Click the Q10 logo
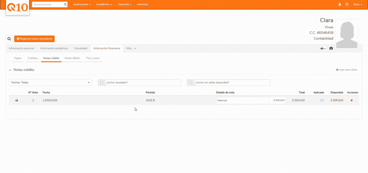Image resolution: width=368 pixels, height=173 pixels. pos(18,7)
